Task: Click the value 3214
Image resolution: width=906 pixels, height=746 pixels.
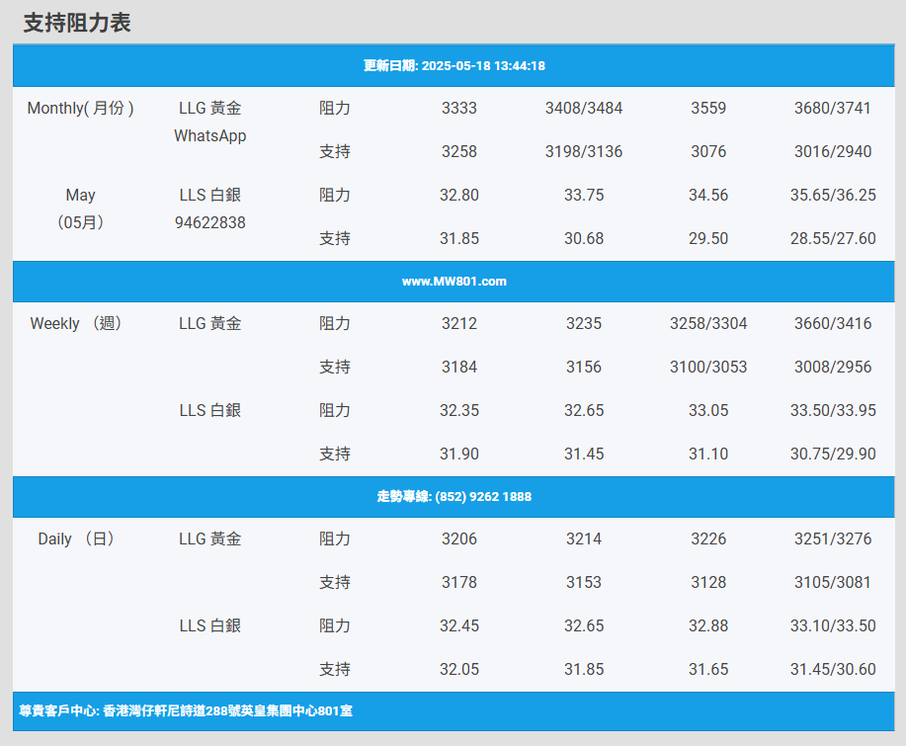Action: pos(584,539)
